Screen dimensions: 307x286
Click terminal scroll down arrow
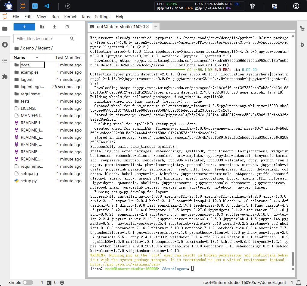(293, 269)
